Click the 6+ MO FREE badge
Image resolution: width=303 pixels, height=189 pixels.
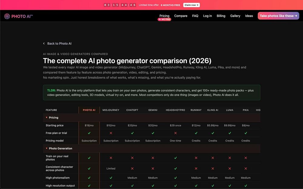(x=164, y=19)
